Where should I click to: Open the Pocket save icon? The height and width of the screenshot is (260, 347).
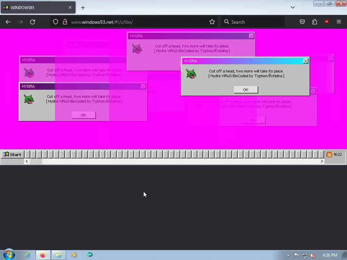pyautogui.click(x=302, y=22)
